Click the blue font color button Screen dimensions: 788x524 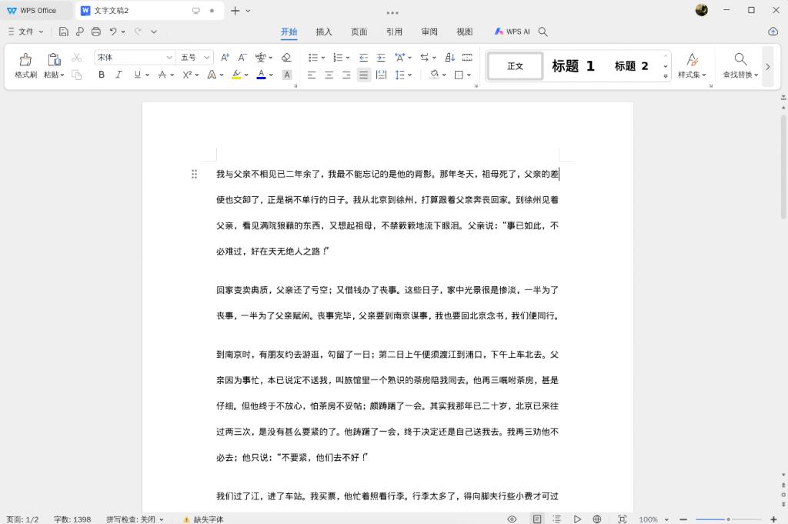tap(262, 75)
